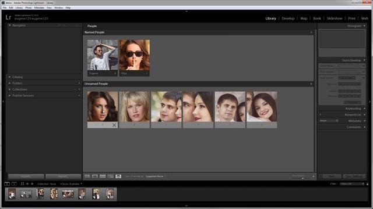The height and width of the screenshot is (209, 373).
Task: Switch to the Map module
Action: point(304,19)
